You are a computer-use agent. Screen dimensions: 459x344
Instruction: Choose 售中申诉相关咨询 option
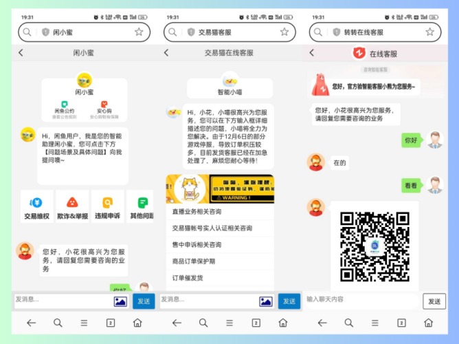pos(220,245)
